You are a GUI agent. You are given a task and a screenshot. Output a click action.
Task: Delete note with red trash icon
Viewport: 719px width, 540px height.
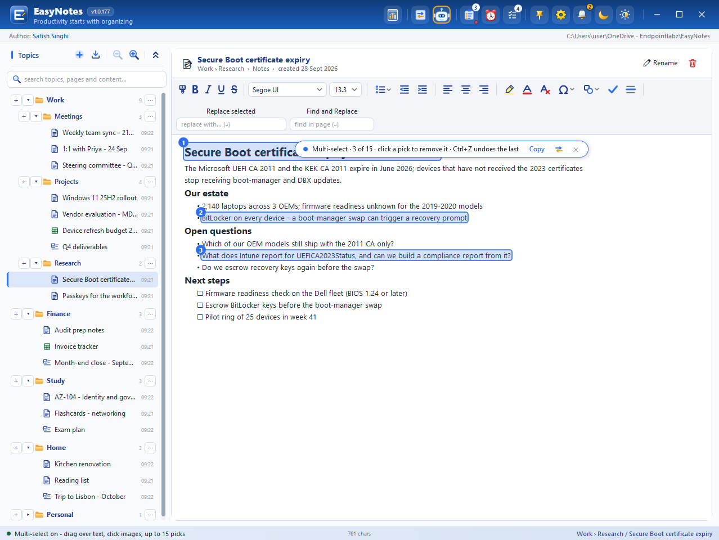[x=693, y=63]
